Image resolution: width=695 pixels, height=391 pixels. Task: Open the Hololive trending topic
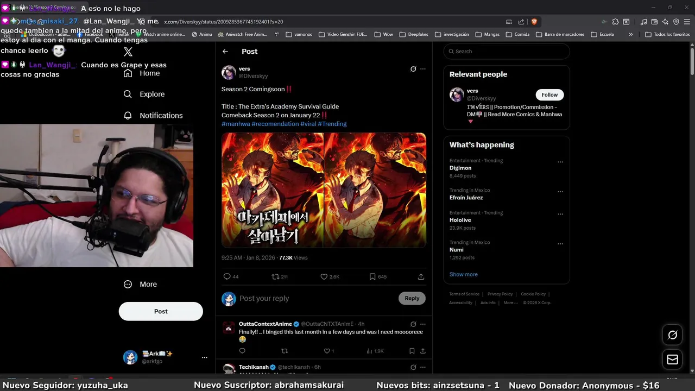click(460, 220)
